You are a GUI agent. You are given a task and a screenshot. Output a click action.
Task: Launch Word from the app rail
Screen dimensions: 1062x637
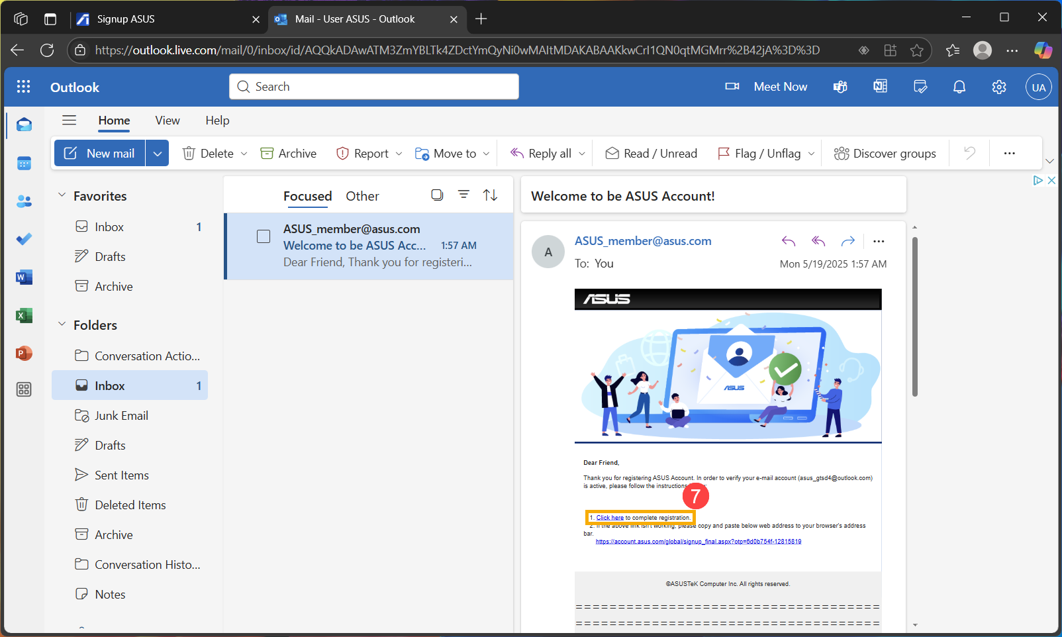[x=24, y=277]
